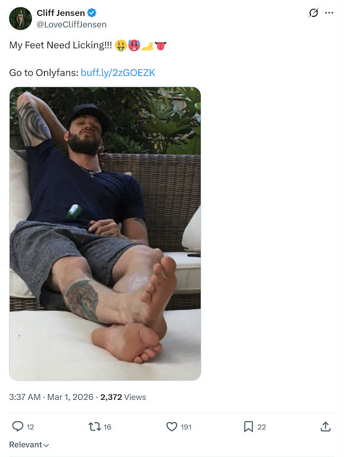Viewport: 344px width, 457px height.
Task: Open the three-dot more options menu
Action: pos(329,13)
